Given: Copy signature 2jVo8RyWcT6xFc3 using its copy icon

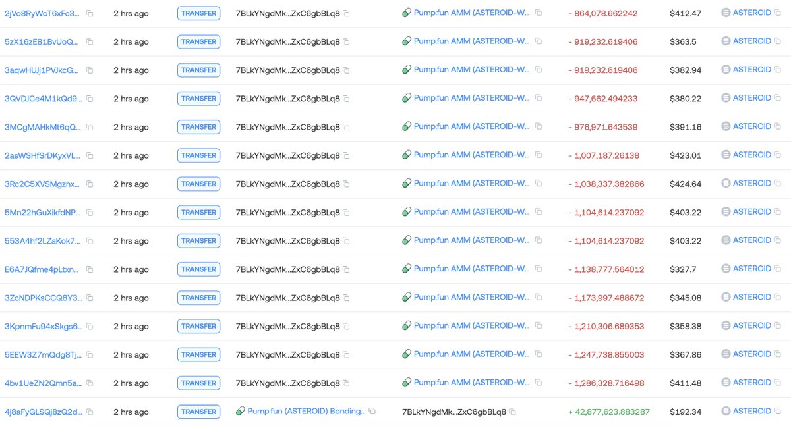Looking at the screenshot, I should tap(90, 13).
